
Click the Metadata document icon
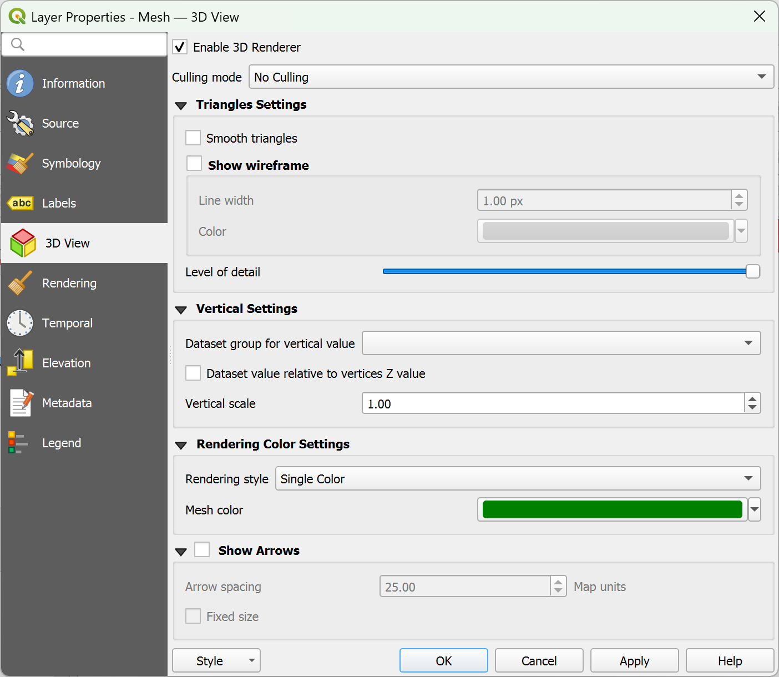coord(21,403)
